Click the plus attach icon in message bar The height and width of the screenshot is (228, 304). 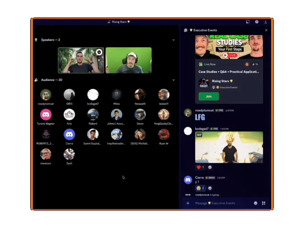click(x=188, y=203)
